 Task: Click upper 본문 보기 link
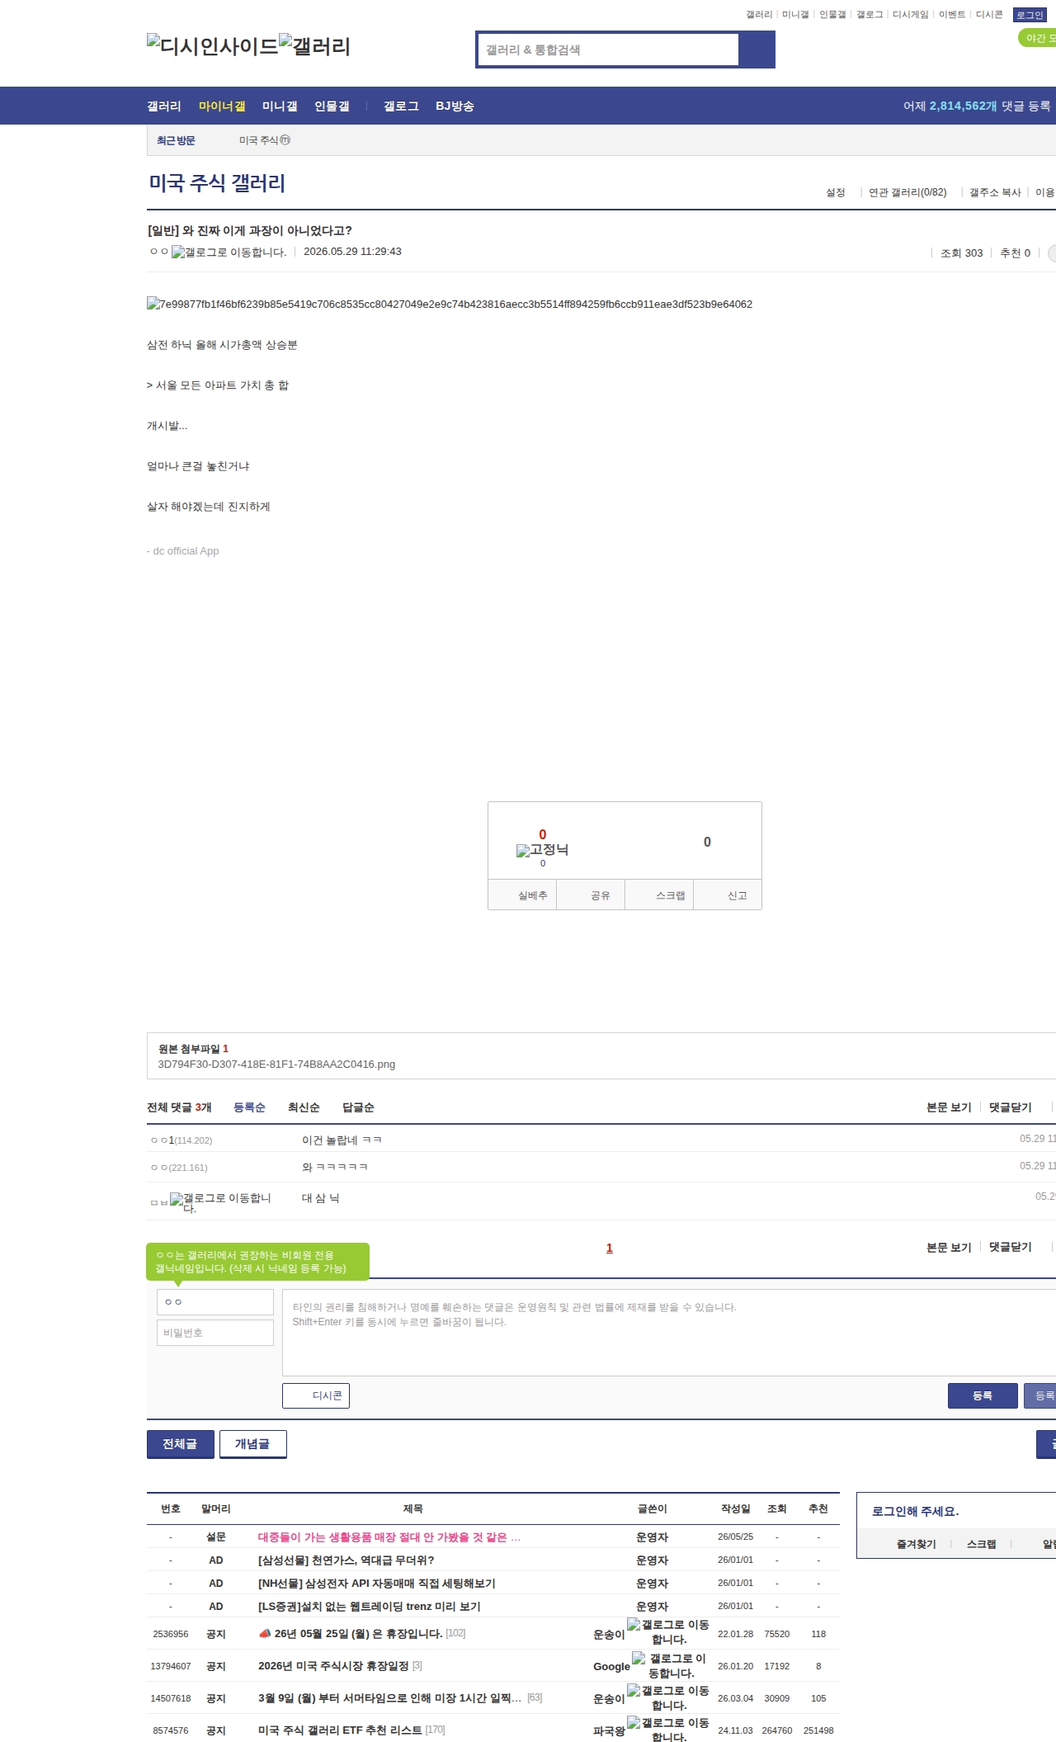tap(949, 1107)
